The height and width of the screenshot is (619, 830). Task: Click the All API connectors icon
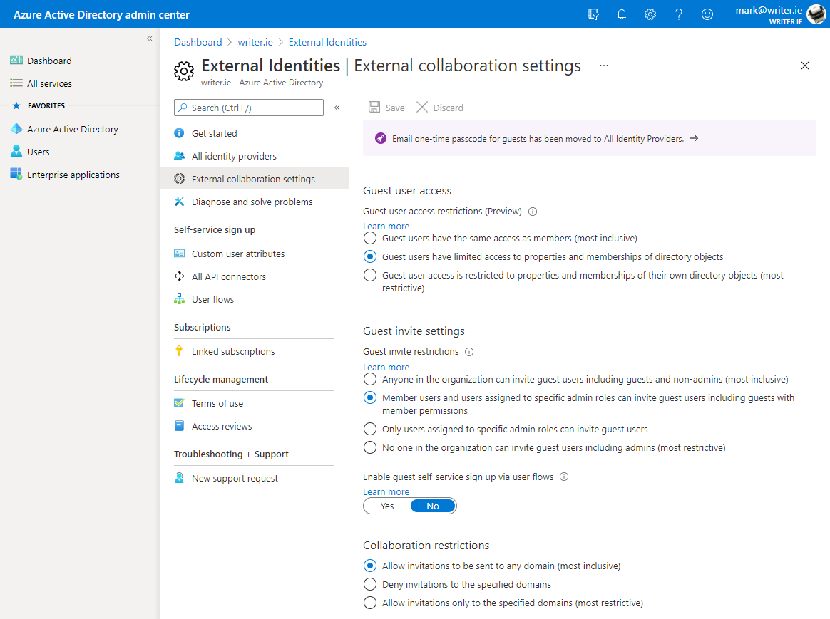(180, 276)
